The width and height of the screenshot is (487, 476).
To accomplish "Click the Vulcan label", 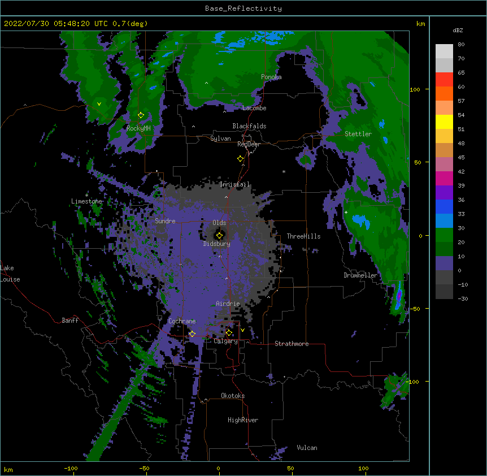I will tap(307, 448).
